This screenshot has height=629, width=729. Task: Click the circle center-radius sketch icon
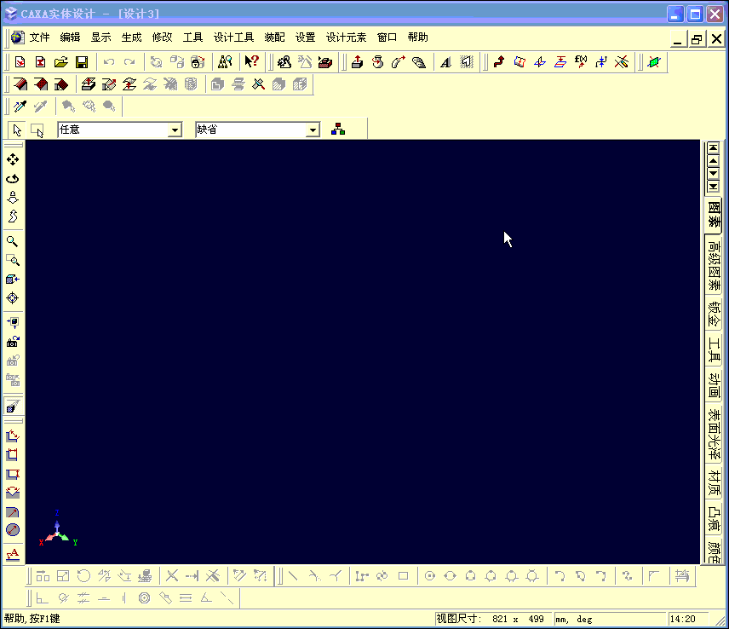pos(429,576)
